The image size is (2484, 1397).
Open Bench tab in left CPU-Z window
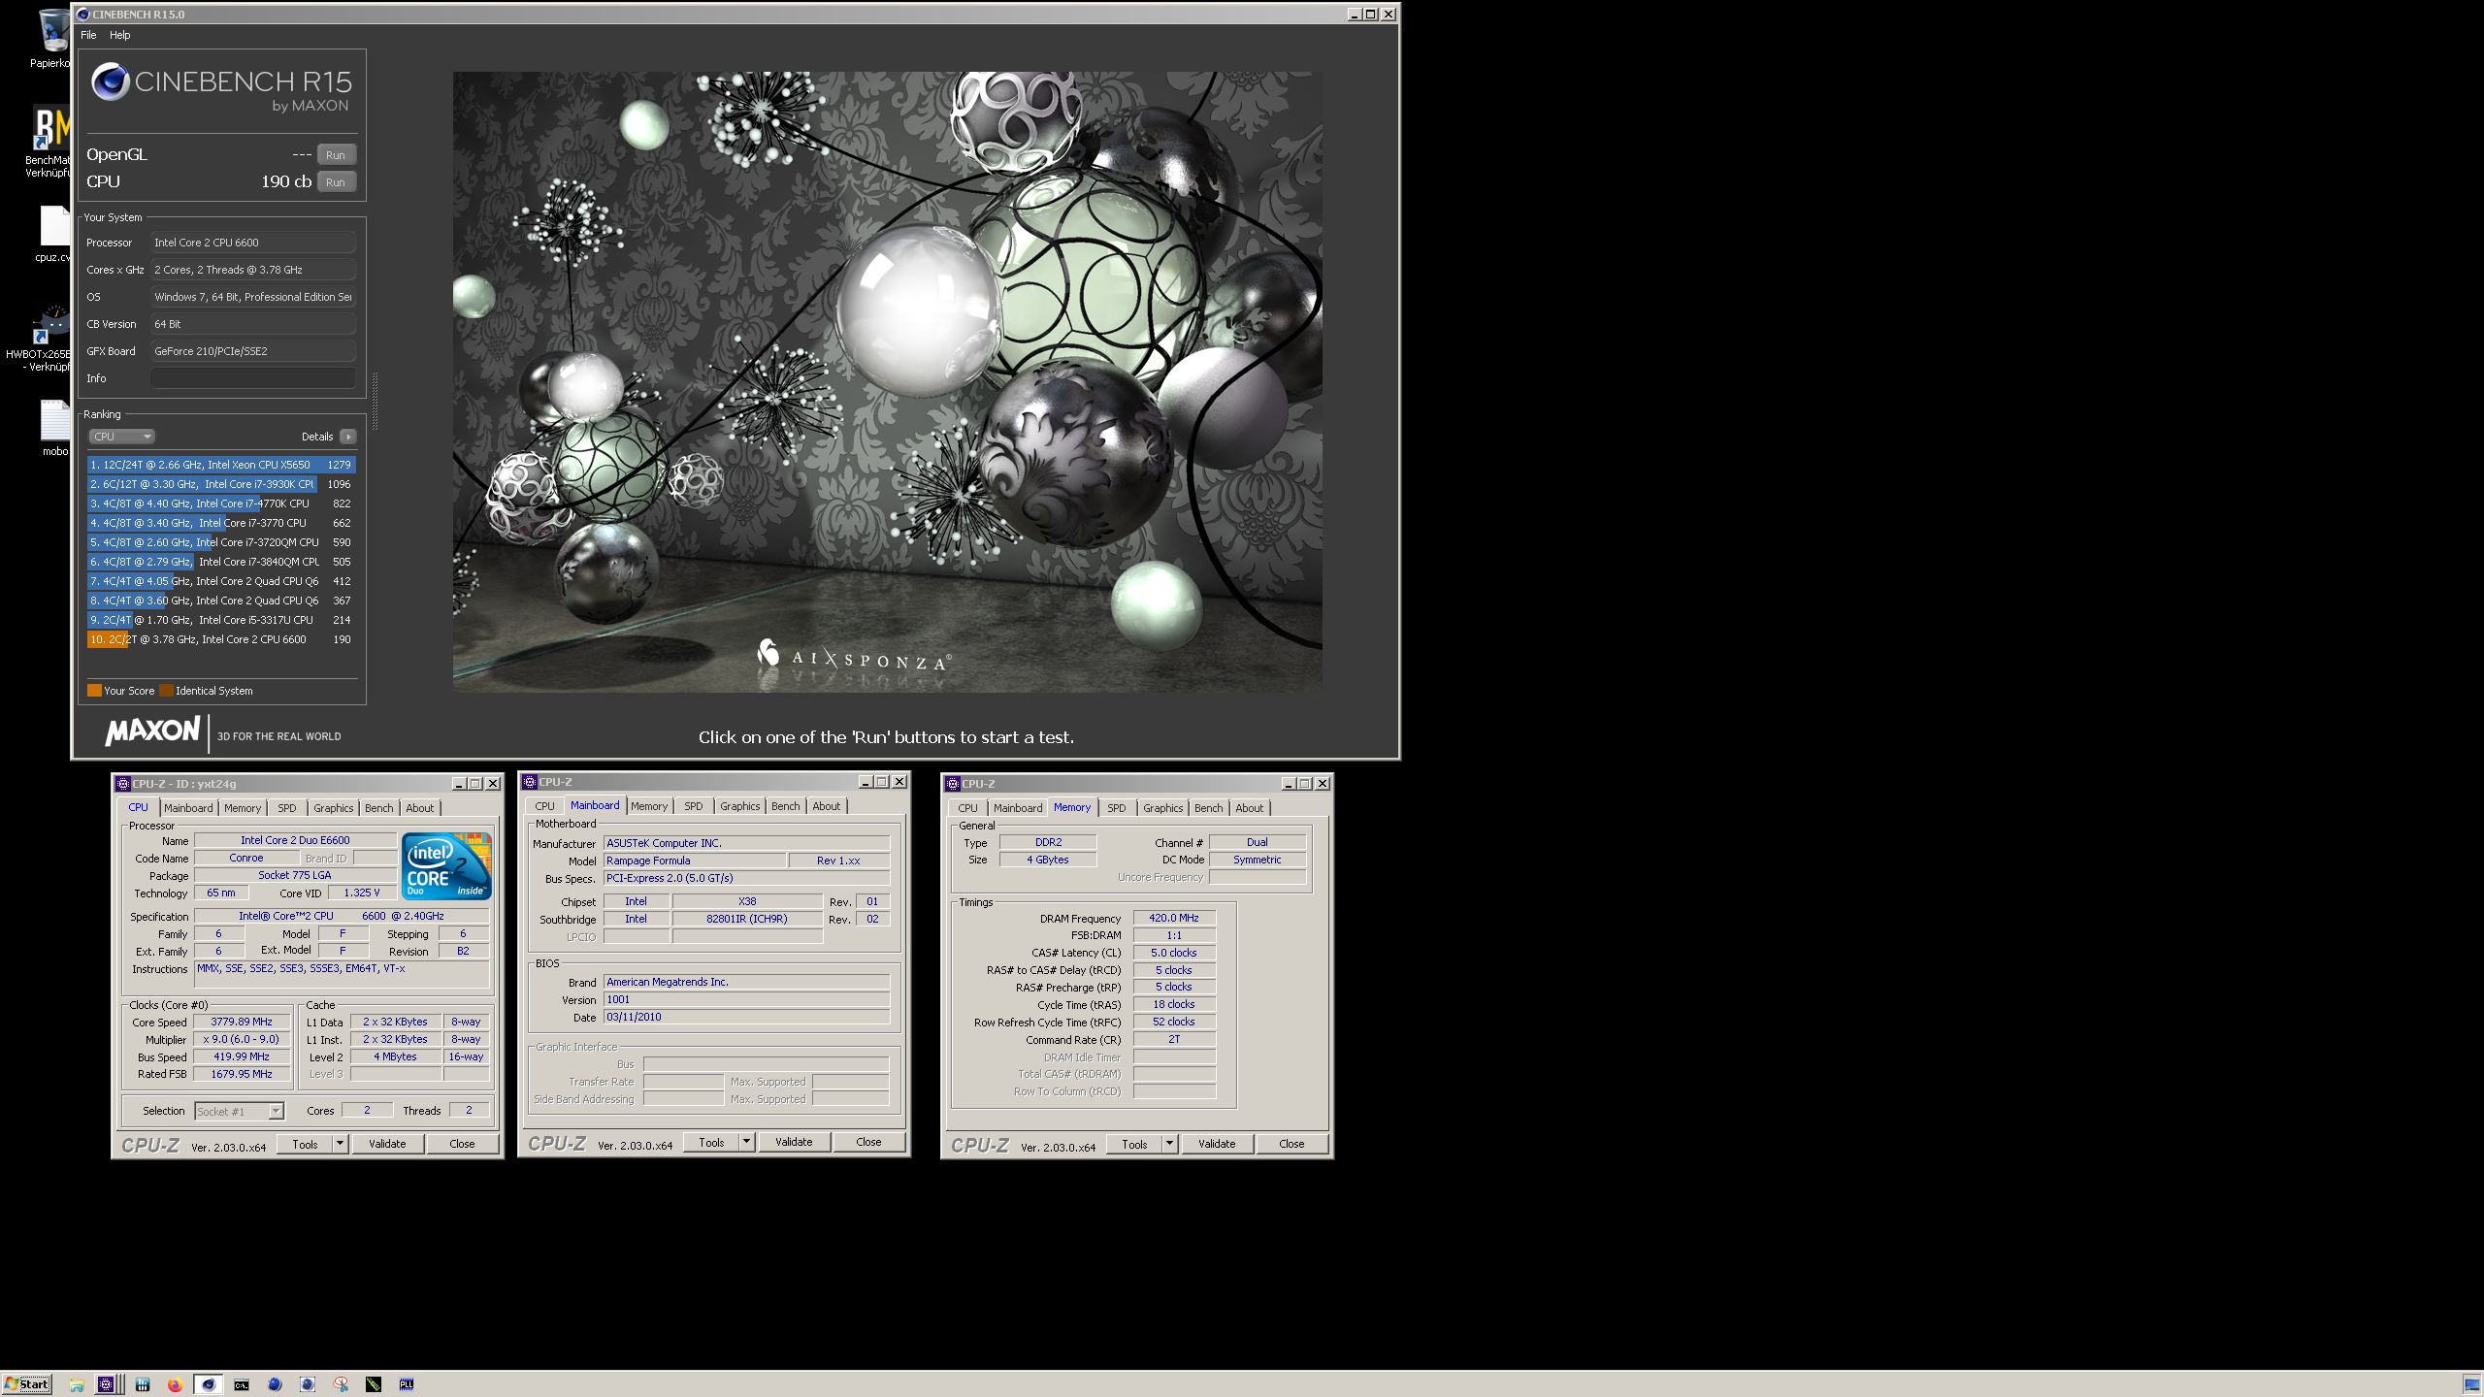[x=379, y=808]
